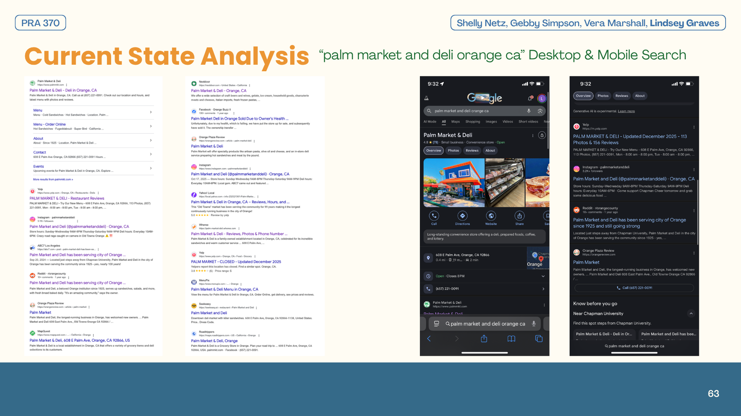Open the Labs flask icon beside Google logo
The height and width of the screenshot is (416, 741).
tap(426, 98)
